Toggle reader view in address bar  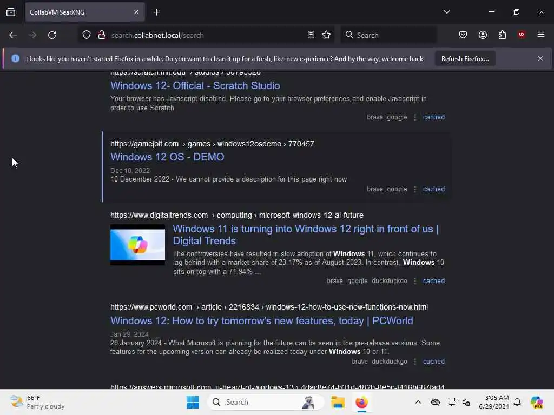pos(311,35)
